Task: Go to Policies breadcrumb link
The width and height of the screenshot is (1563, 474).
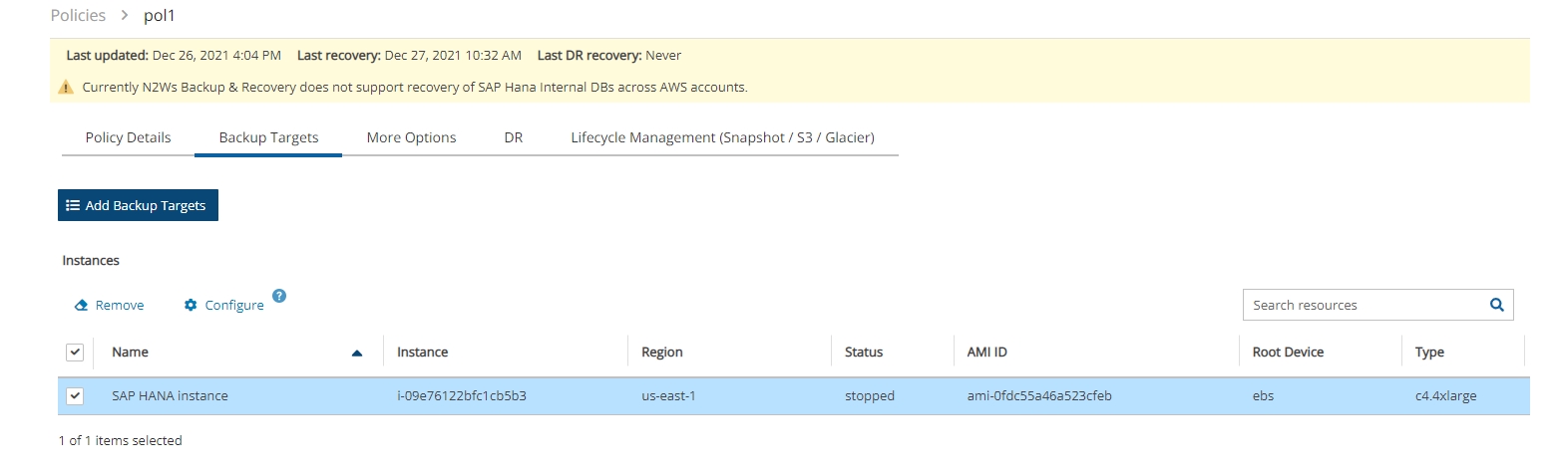Action: [x=78, y=16]
